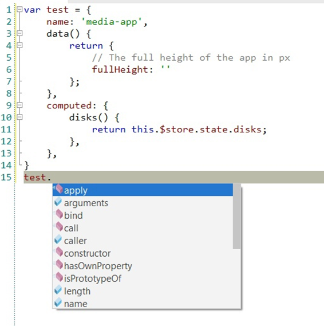Collapse the disks() function on line 10
Image resolution: width=324 pixels, height=326 pixels.
tap(19, 117)
